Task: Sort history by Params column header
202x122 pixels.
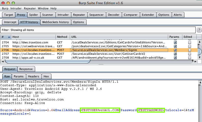Action: pyautogui.click(x=175, y=37)
